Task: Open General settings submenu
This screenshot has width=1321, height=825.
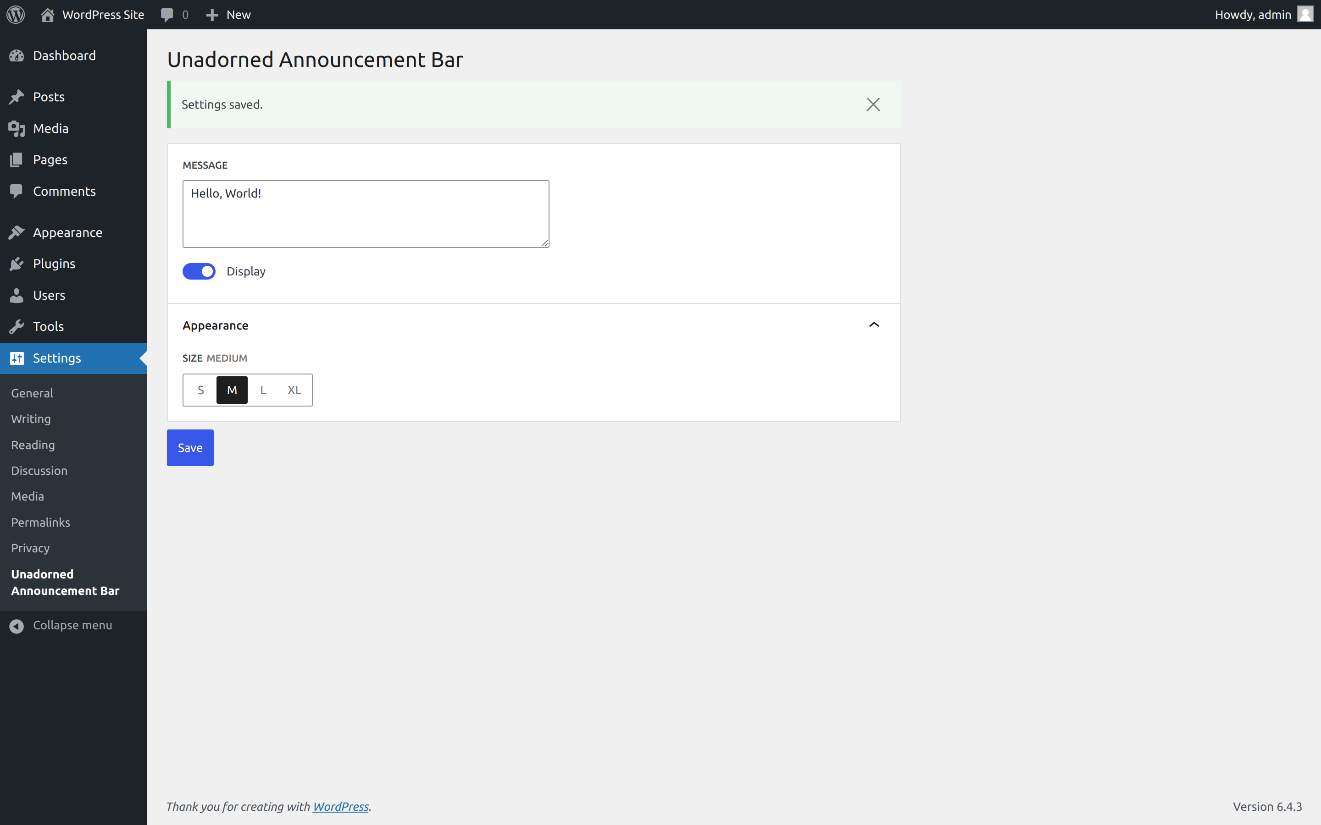Action: [32, 393]
